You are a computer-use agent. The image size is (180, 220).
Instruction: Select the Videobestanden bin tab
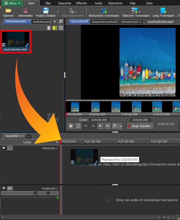(x=17, y=22)
